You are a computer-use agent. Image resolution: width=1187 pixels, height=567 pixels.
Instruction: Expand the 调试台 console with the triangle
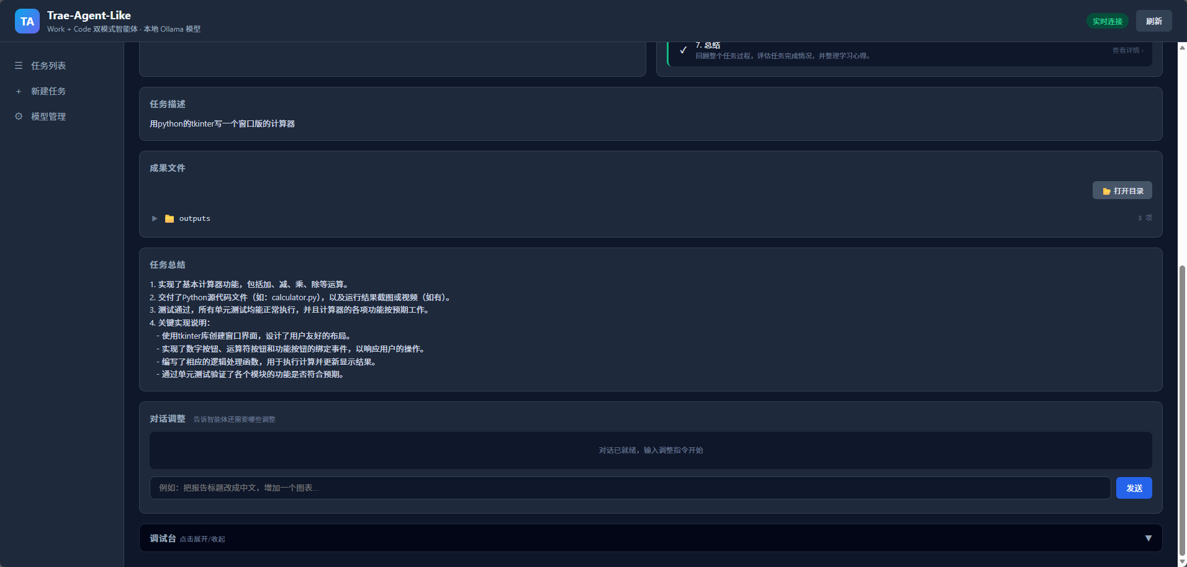1149,538
